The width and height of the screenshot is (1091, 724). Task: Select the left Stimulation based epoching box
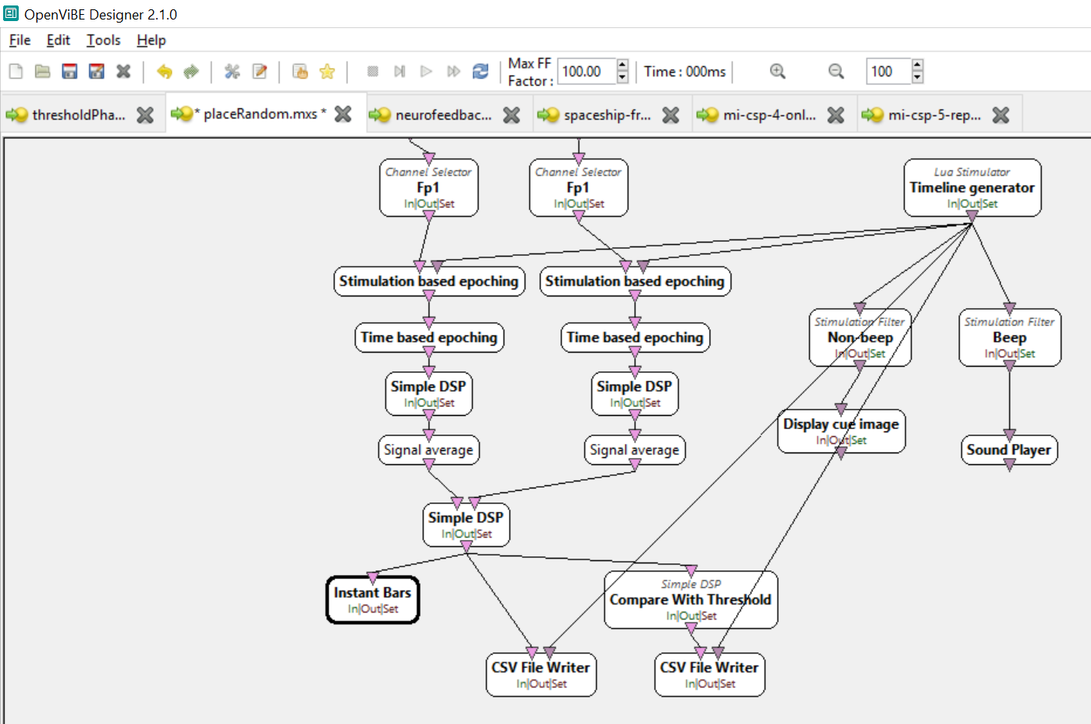429,281
